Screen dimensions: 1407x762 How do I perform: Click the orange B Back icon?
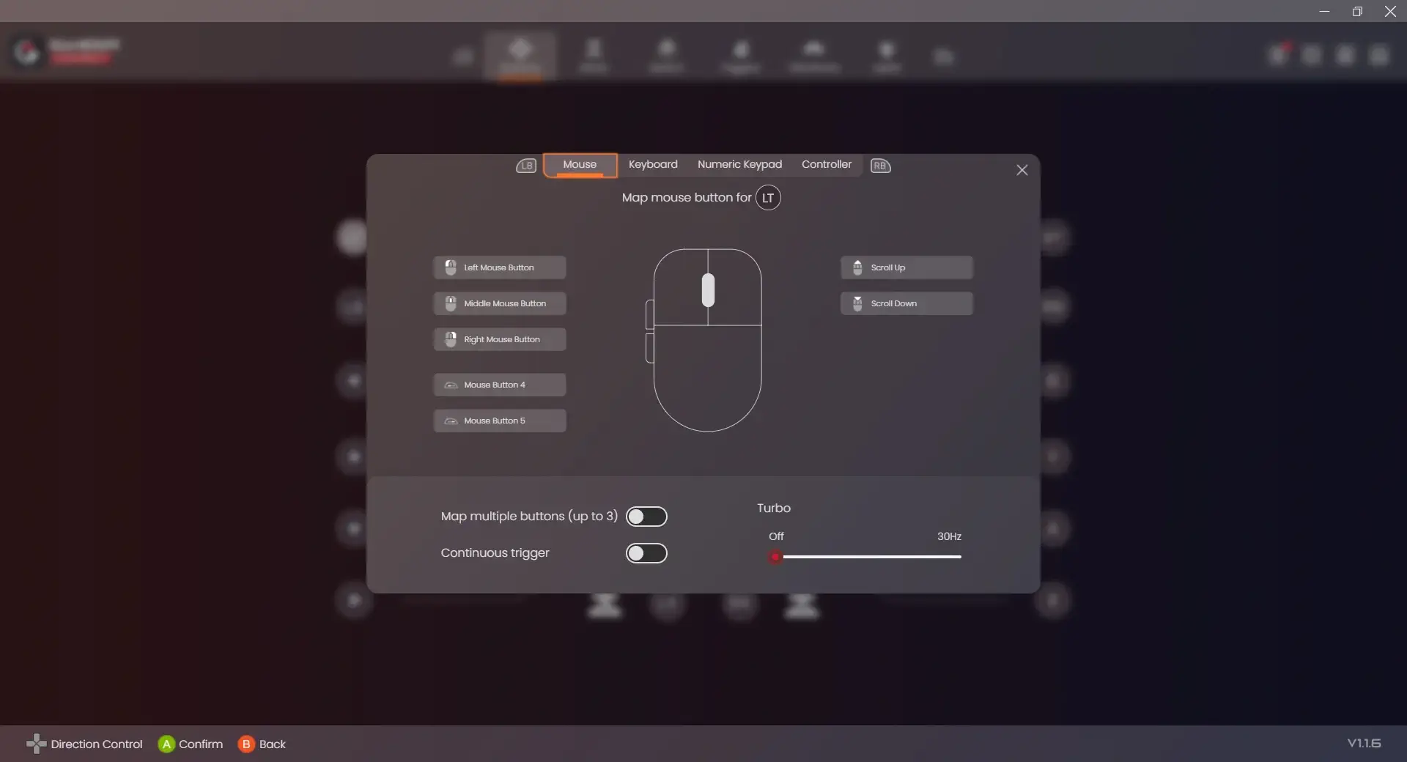(246, 744)
